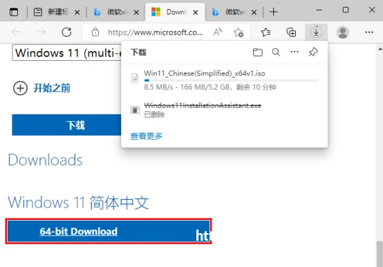Close the last 微软 Bing tab
This screenshot has width=383, height=267.
[254, 12]
